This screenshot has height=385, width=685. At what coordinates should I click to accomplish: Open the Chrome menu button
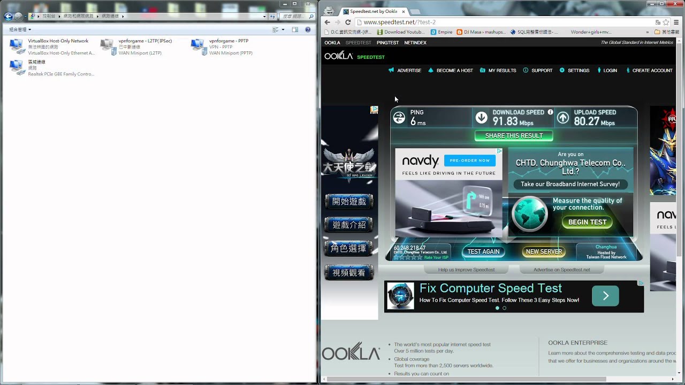pos(677,22)
